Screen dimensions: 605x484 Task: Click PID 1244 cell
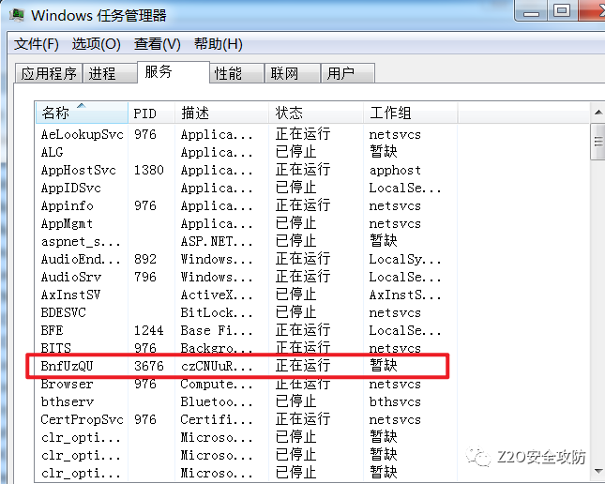[149, 330]
